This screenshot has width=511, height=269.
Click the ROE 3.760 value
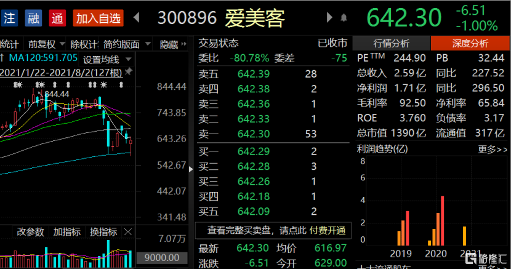[412, 118]
